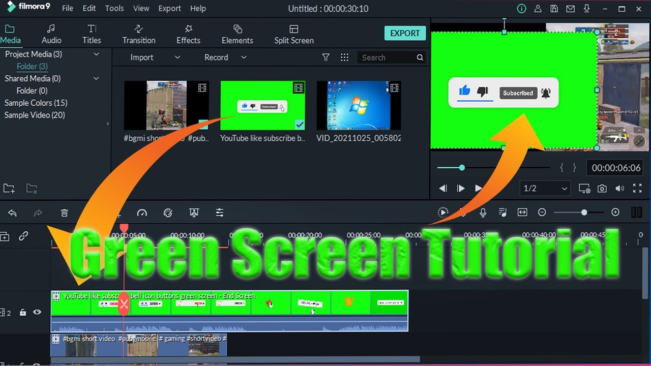Switch to the Audio tab
This screenshot has width=651, height=366.
(51, 35)
